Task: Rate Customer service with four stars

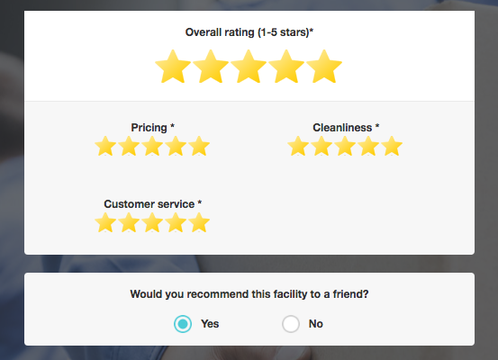Action: tap(176, 222)
